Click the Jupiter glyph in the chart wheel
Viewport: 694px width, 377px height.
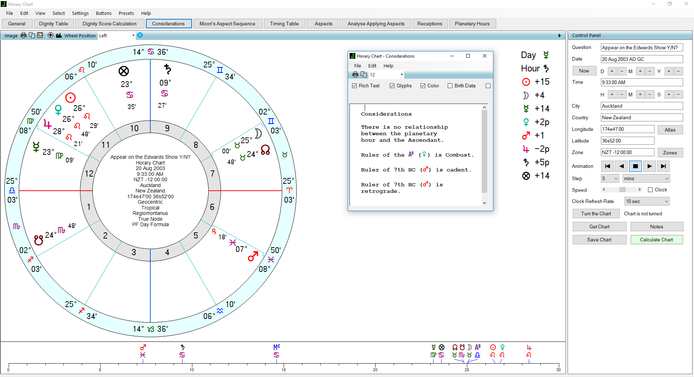point(47,124)
